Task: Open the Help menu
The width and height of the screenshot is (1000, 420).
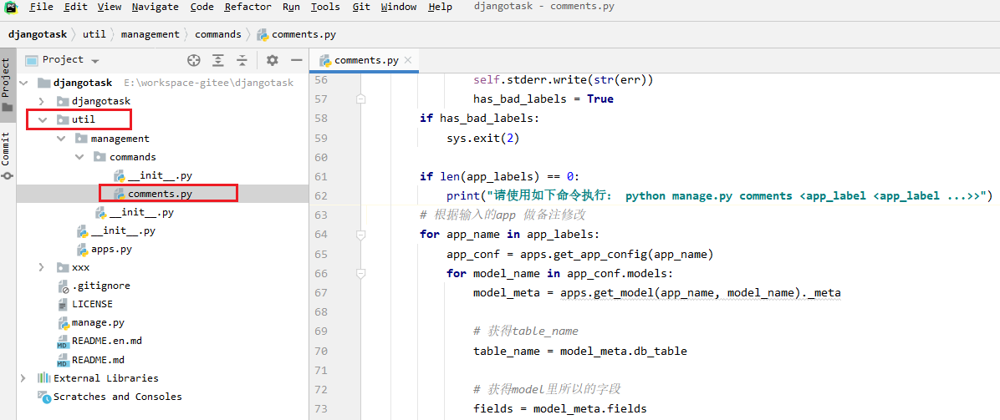Action: 440,7
